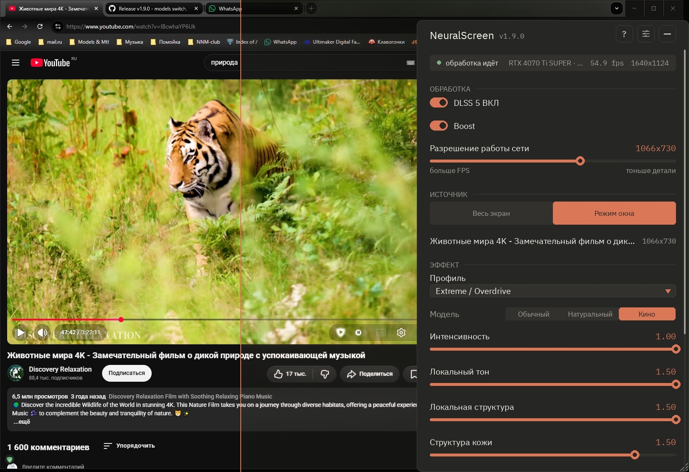Select the Натуральный model option
This screenshot has width=689, height=472.
(590, 314)
